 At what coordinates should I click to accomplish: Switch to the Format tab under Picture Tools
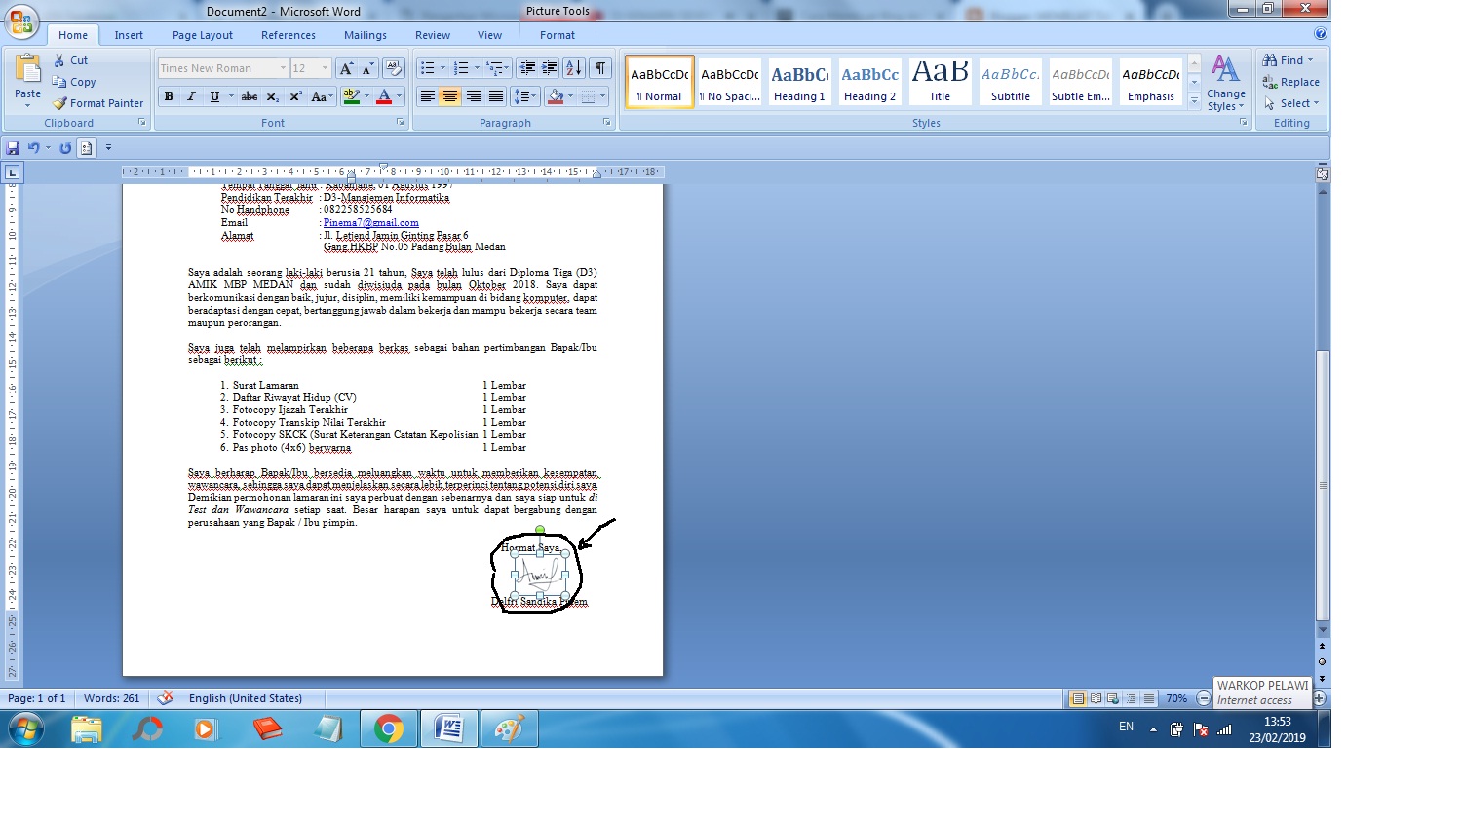(557, 33)
